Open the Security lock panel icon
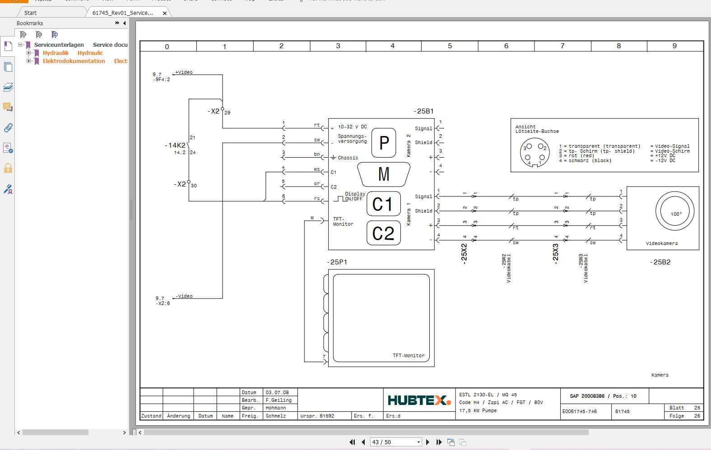The image size is (711, 450). [8, 168]
